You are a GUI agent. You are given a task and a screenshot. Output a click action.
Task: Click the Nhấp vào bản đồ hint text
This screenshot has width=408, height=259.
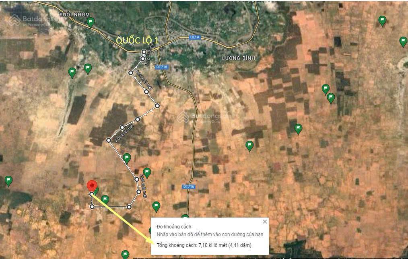[x=210, y=234]
